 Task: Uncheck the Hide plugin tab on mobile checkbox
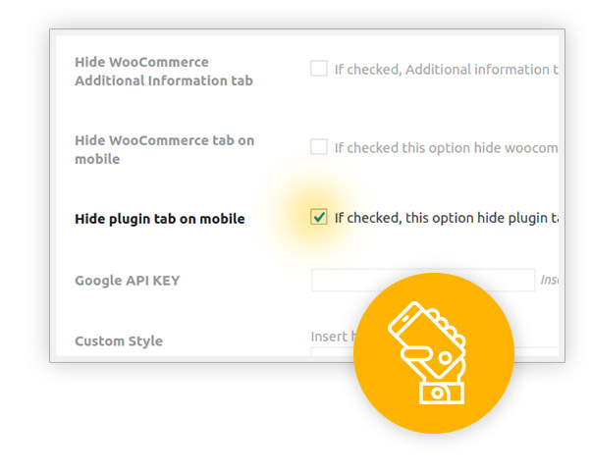pos(318,217)
